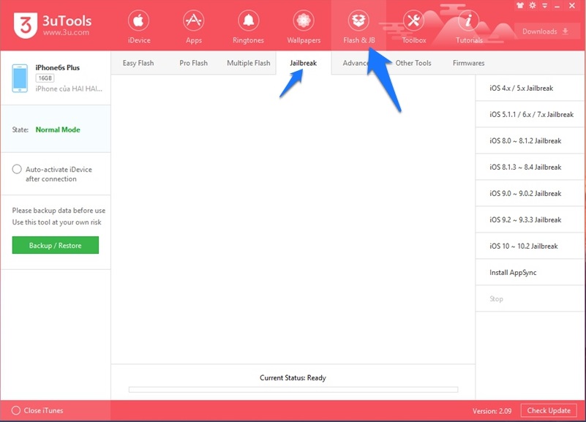Image resolution: width=586 pixels, height=422 pixels.
Task: Switch to the Pro Flash tab
Action: [x=193, y=63]
